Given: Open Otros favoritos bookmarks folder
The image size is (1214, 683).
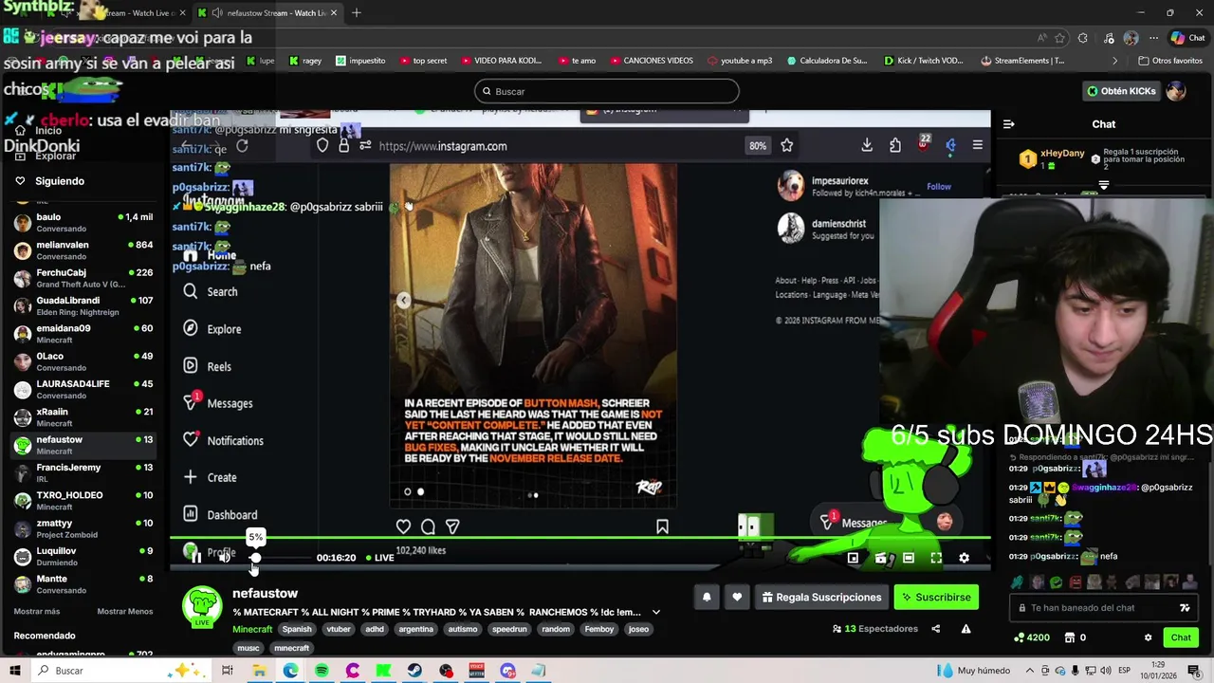Looking at the screenshot, I should [1170, 61].
